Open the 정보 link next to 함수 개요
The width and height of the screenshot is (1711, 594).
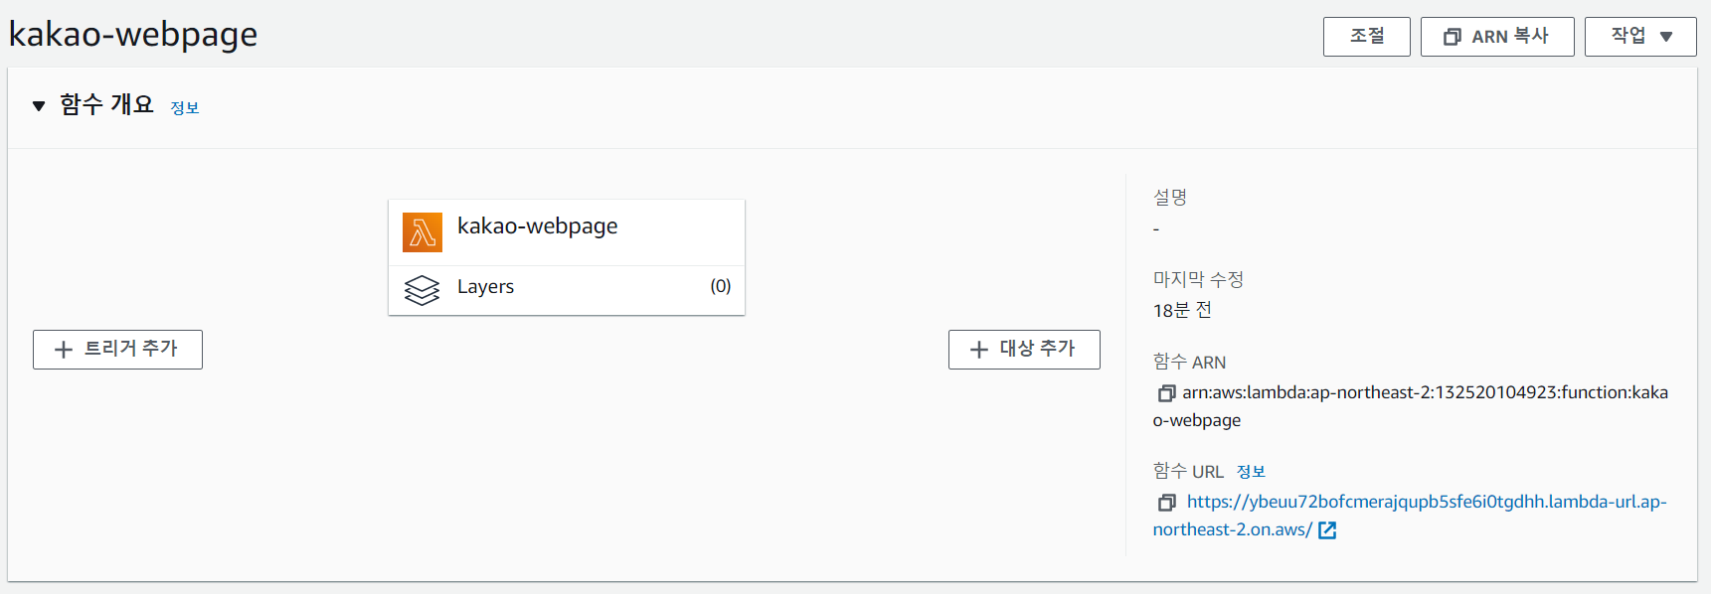pos(185,107)
